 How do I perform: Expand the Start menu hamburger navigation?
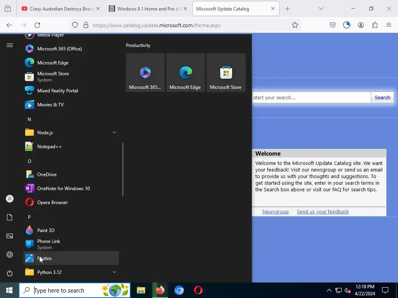coord(10,45)
